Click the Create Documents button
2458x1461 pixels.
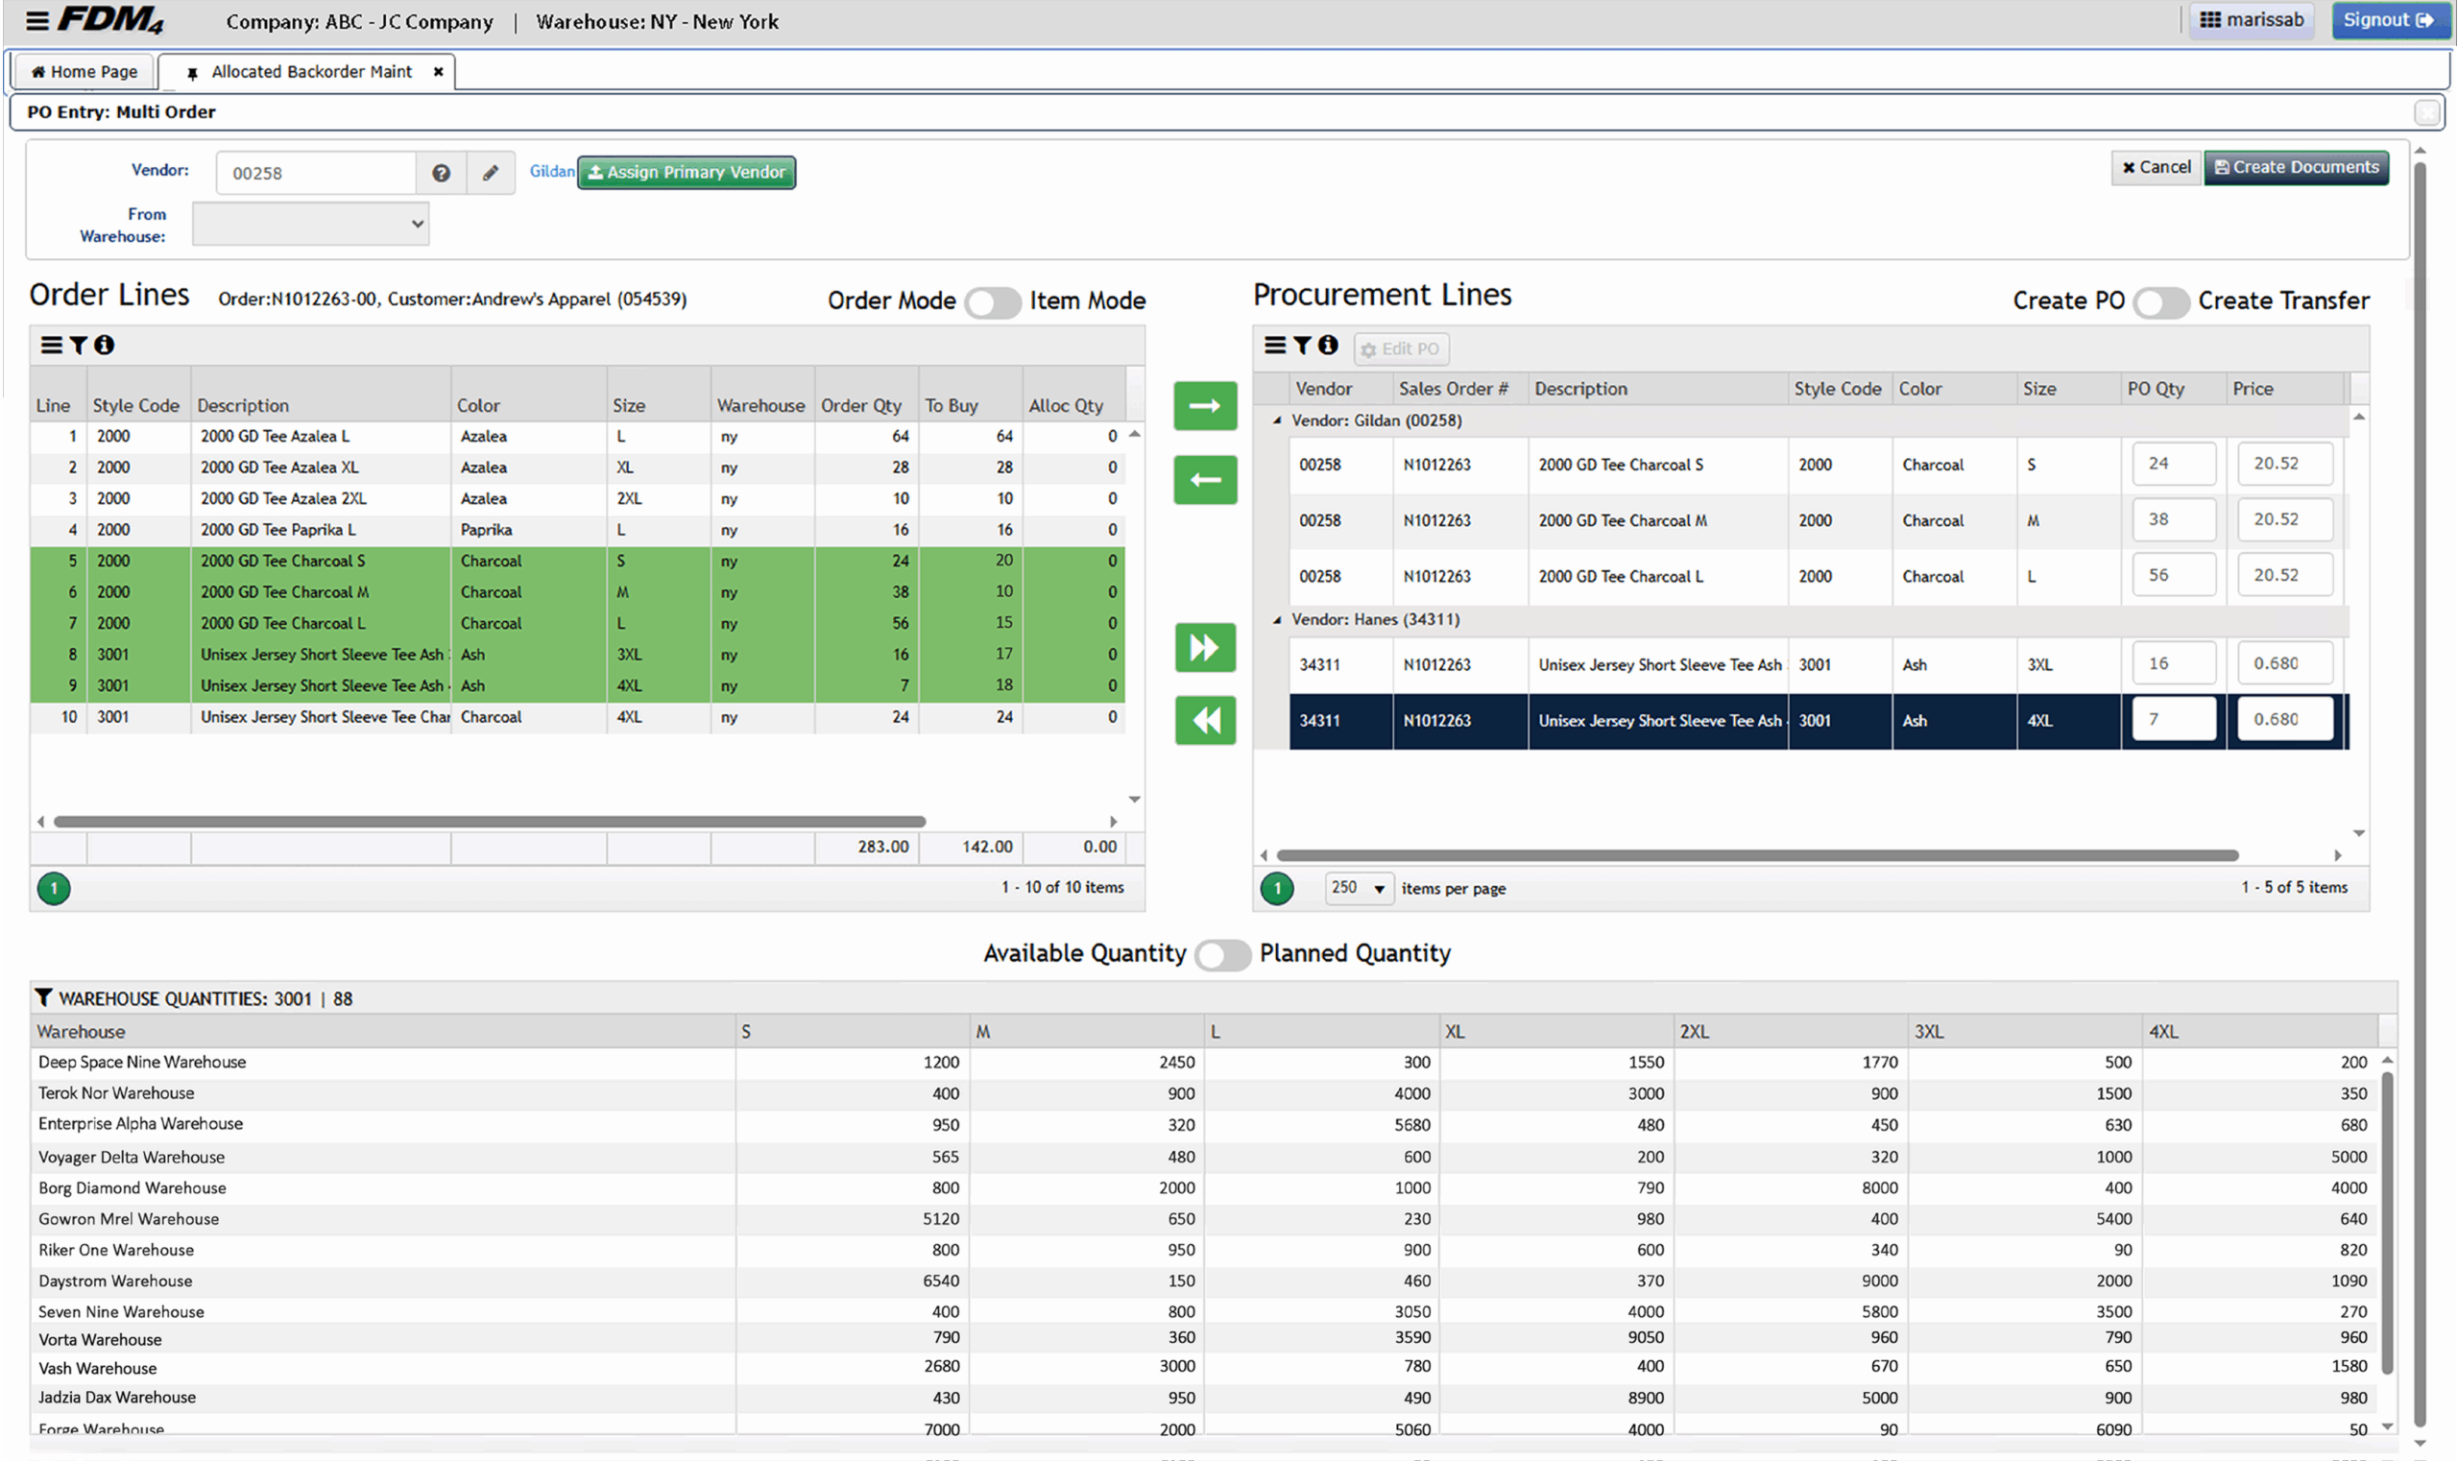(2296, 167)
